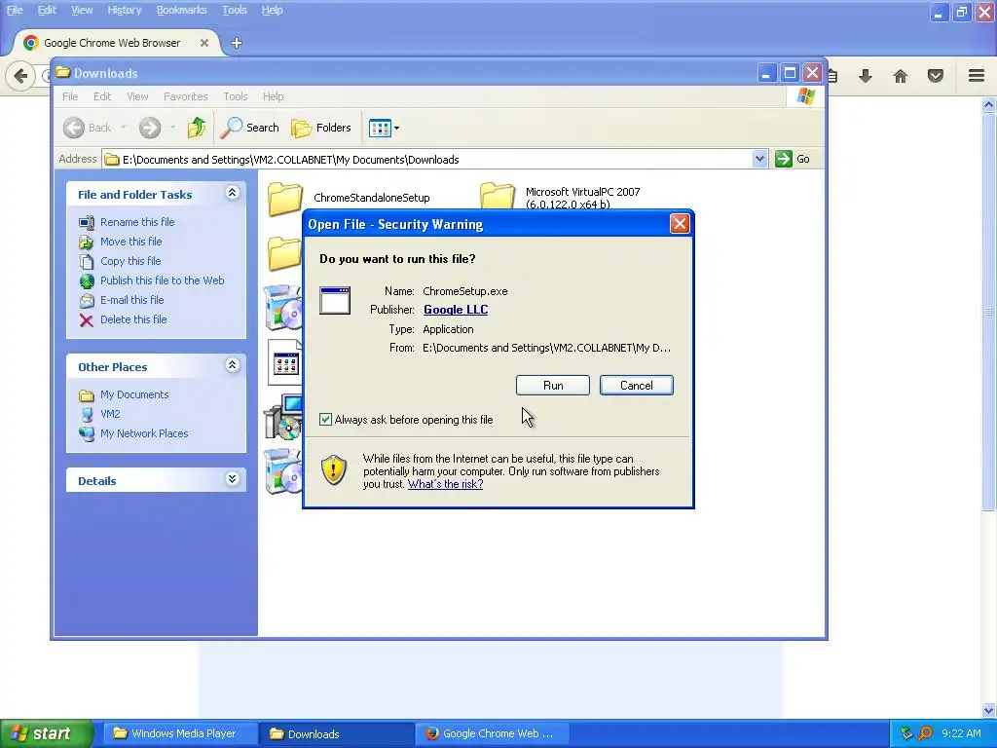Viewport: 997px width, 748px height.
Task: Switch to Google Chrome Web taskbar item
Action: click(x=492, y=733)
